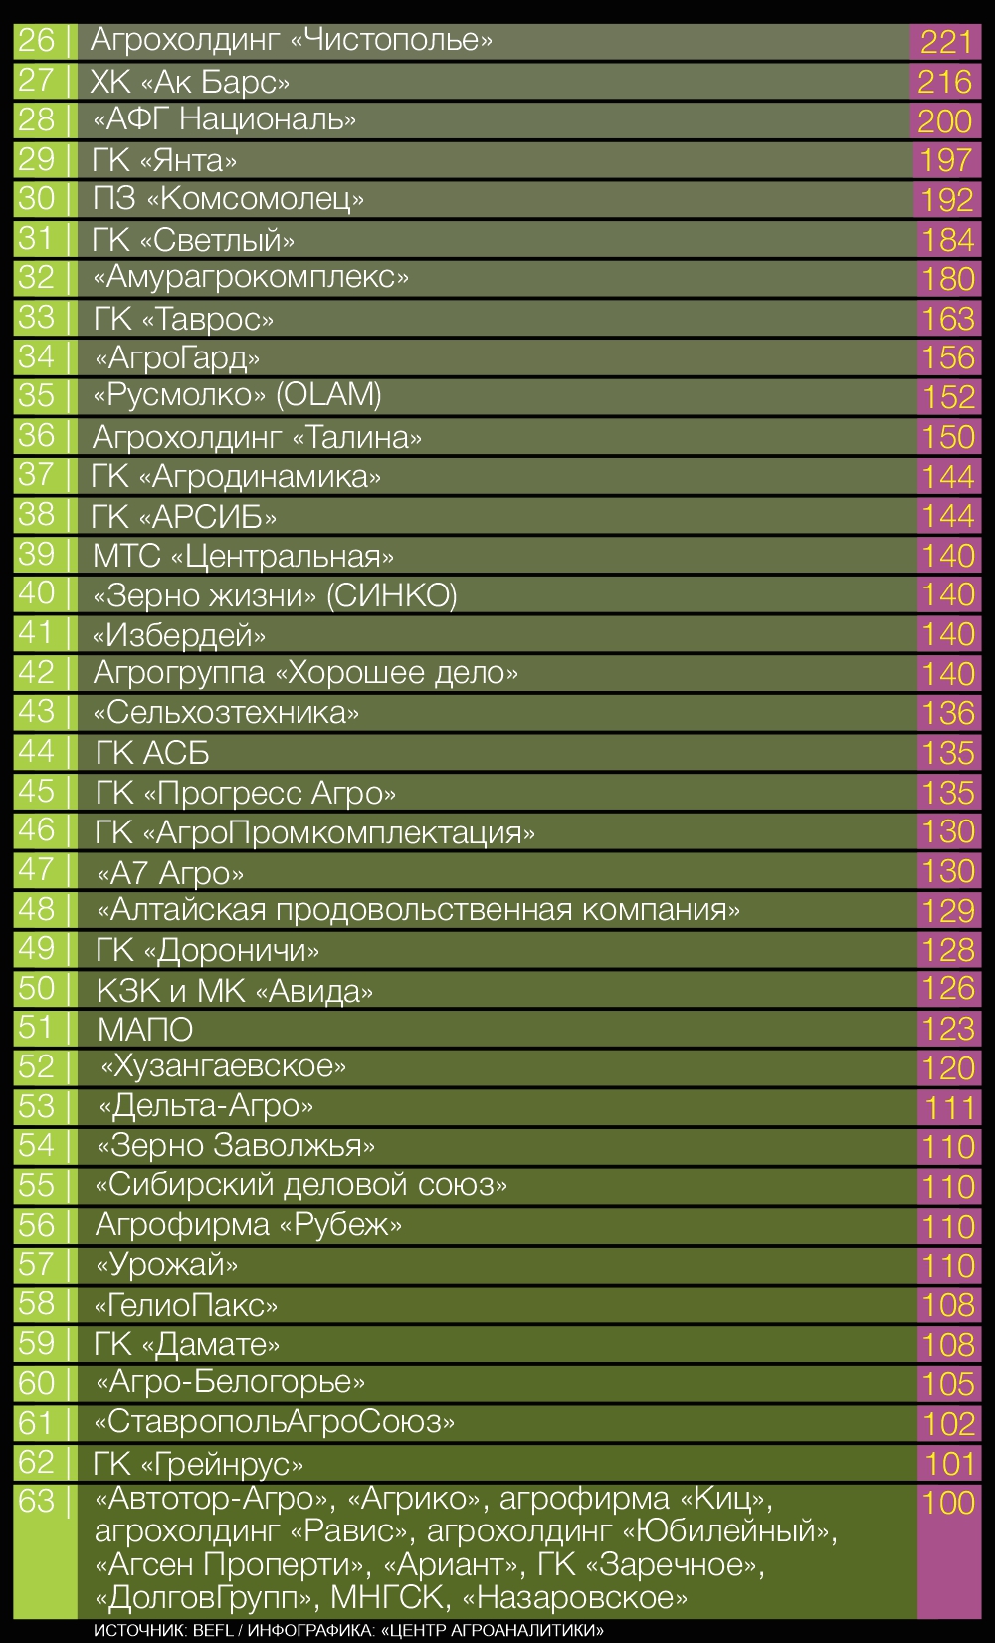Click the value 129
This screenshot has width=995, height=1643.
[949, 910]
